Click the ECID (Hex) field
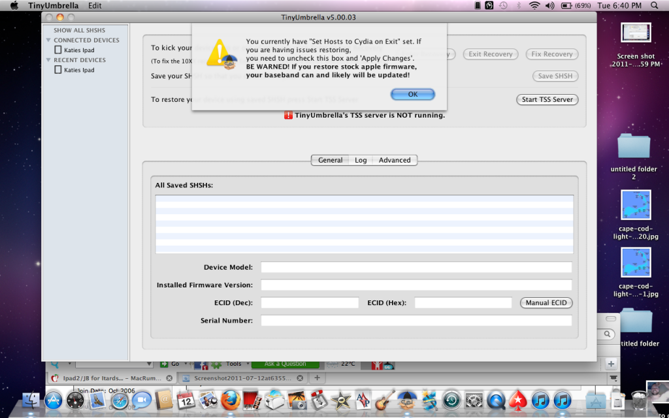 463,303
